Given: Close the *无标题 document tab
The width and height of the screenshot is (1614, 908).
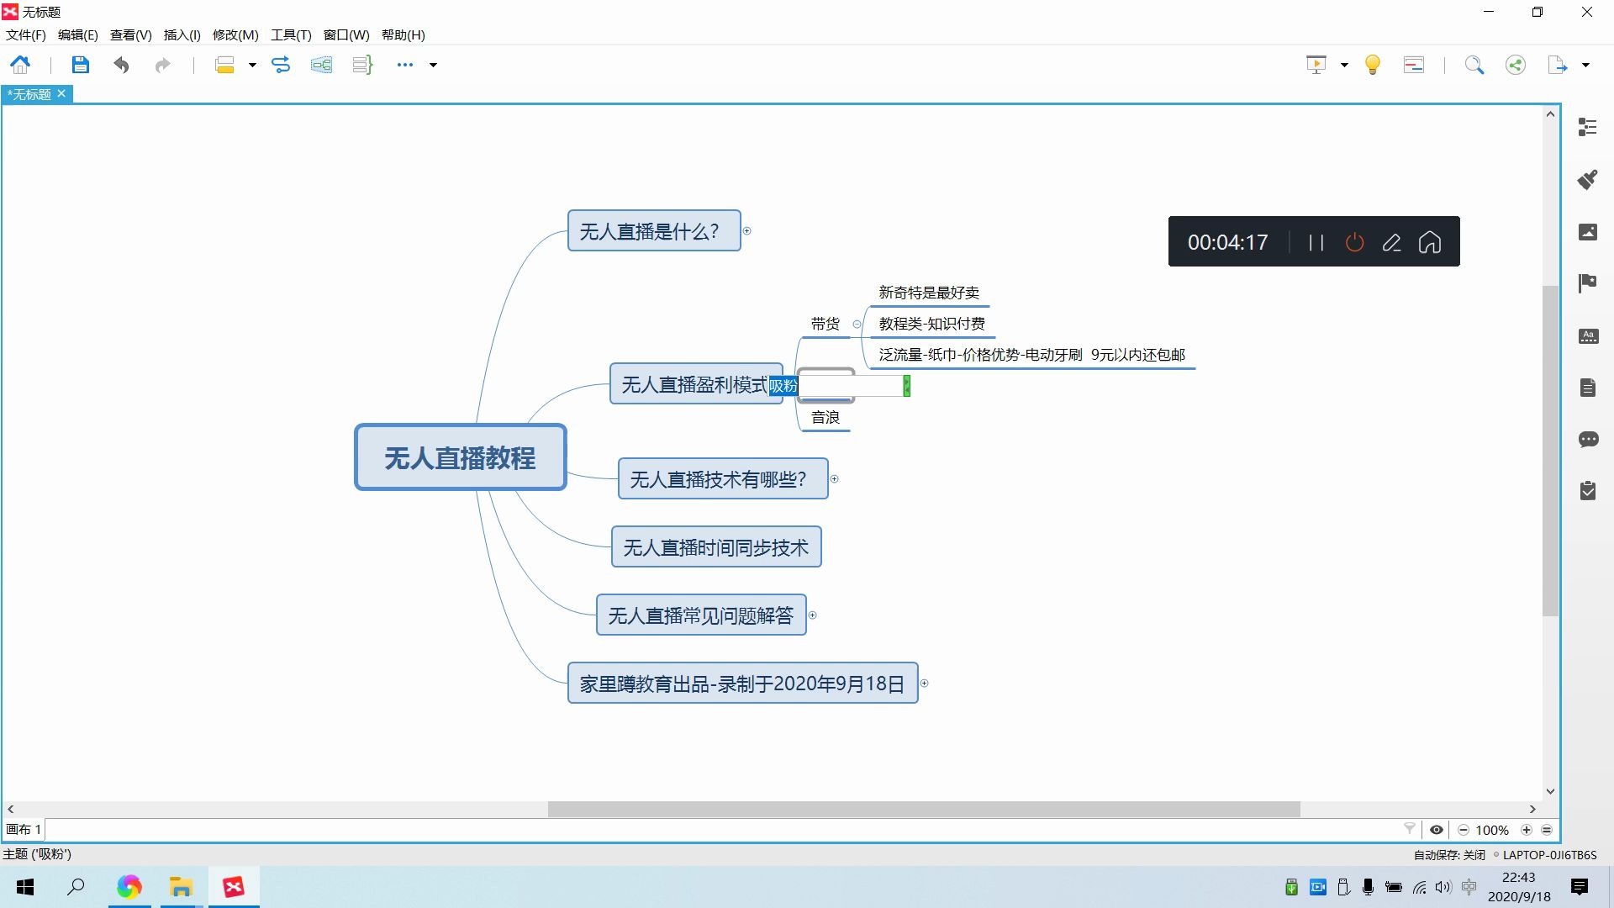Looking at the screenshot, I should (x=61, y=93).
